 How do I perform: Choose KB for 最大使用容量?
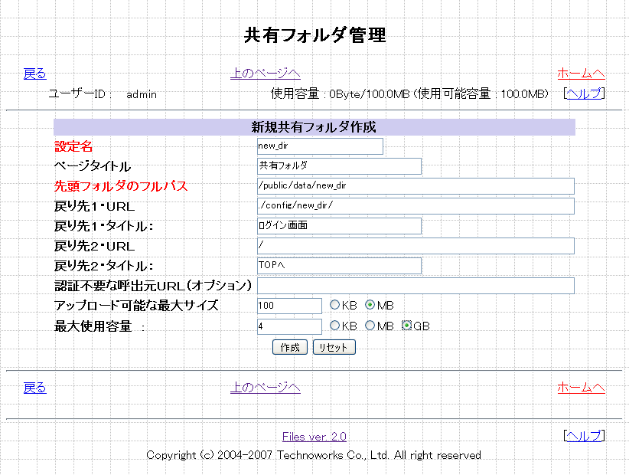tap(334, 326)
